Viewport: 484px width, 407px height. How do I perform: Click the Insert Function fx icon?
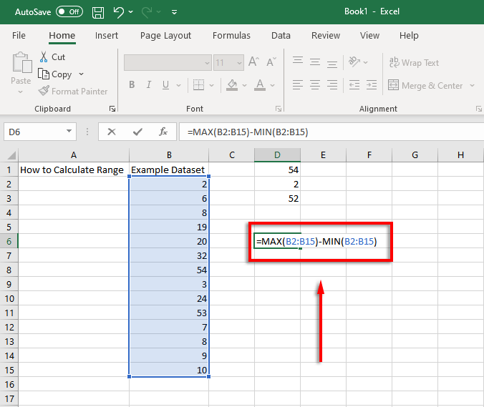point(163,132)
